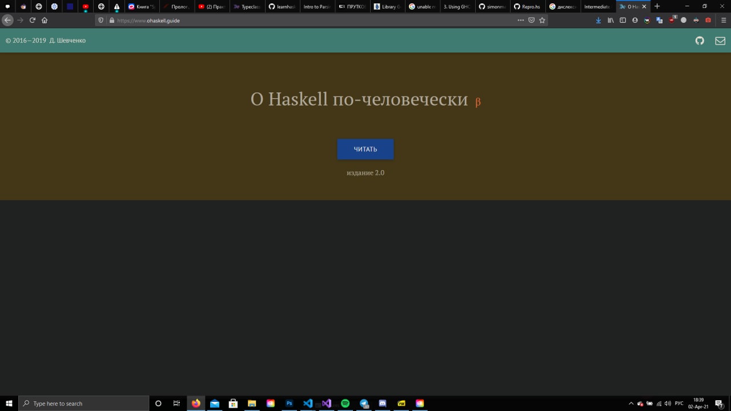Show hidden system tray icons chevron
This screenshot has width=731, height=411.
[631, 403]
